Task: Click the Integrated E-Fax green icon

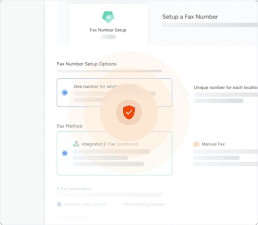Action: (x=76, y=144)
